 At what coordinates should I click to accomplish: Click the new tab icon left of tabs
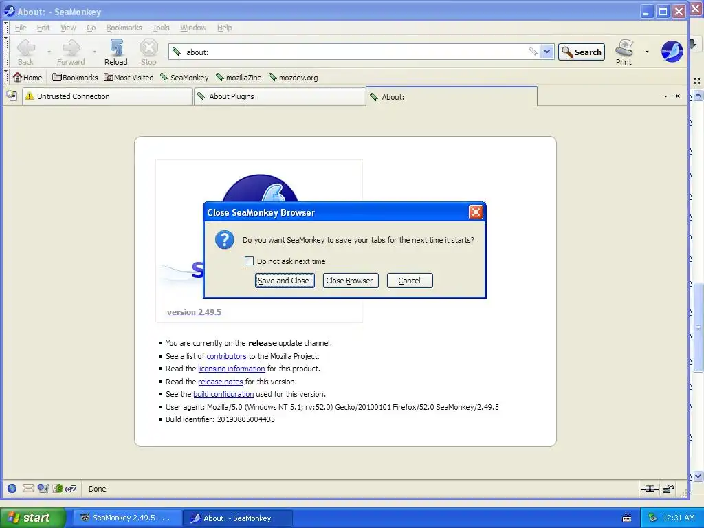tap(12, 96)
